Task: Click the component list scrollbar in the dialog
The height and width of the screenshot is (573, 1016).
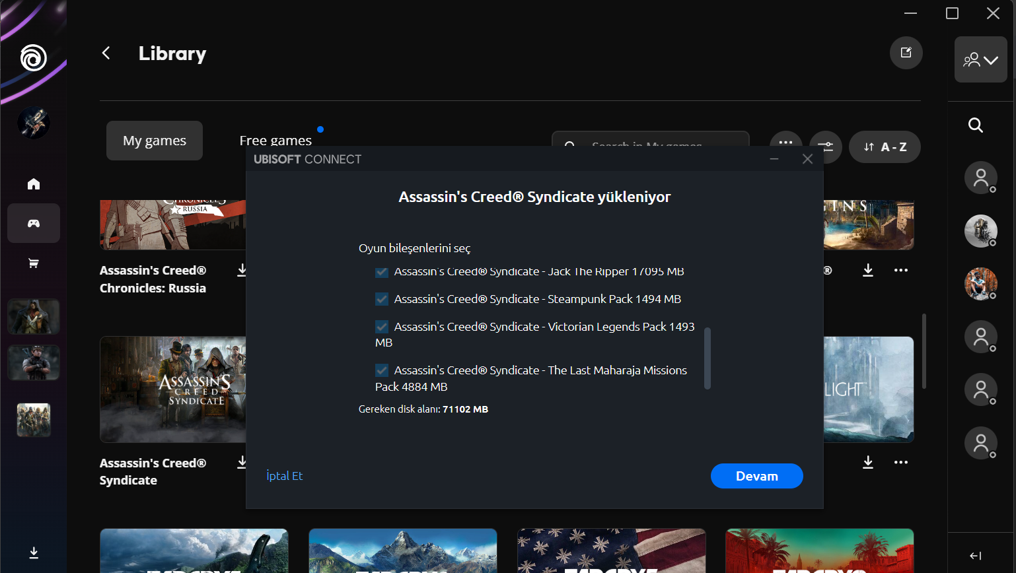Action: click(708, 358)
